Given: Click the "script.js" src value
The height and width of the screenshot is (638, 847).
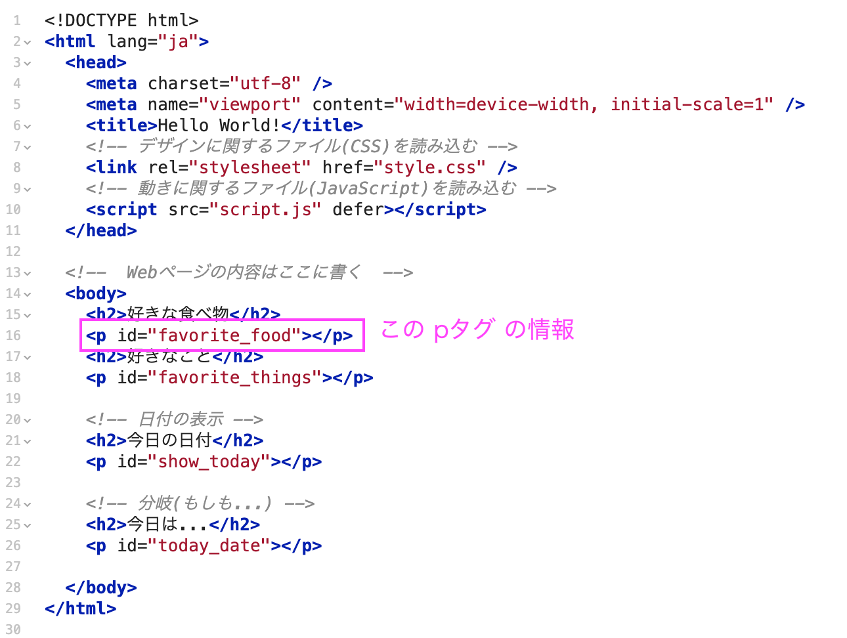Looking at the screenshot, I should (x=265, y=209).
